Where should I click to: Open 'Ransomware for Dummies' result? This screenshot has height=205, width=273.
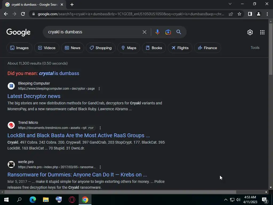click(x=77, y=175)
